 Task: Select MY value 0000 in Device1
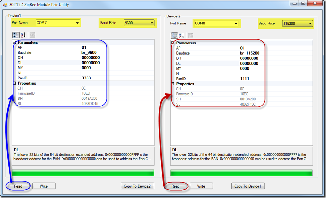(x=86, y=68)
